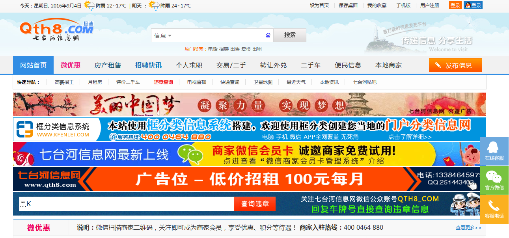Select the 二手车 navigation menu item

(x=310, y=65)
